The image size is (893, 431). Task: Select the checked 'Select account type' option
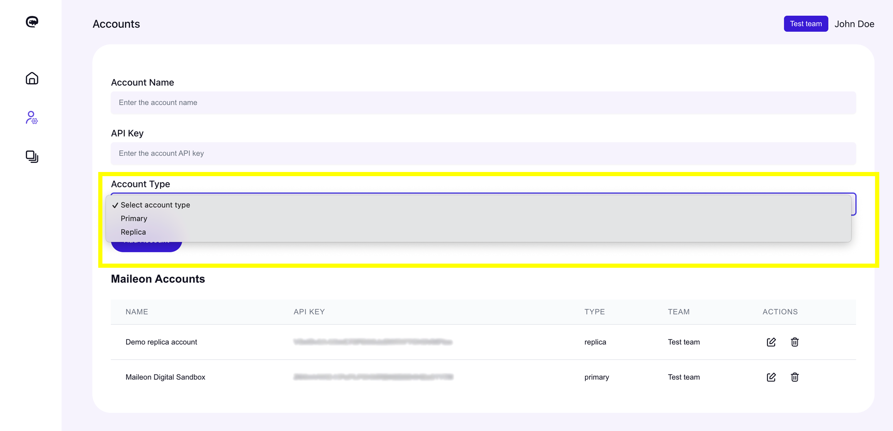(x=155, y=205)
